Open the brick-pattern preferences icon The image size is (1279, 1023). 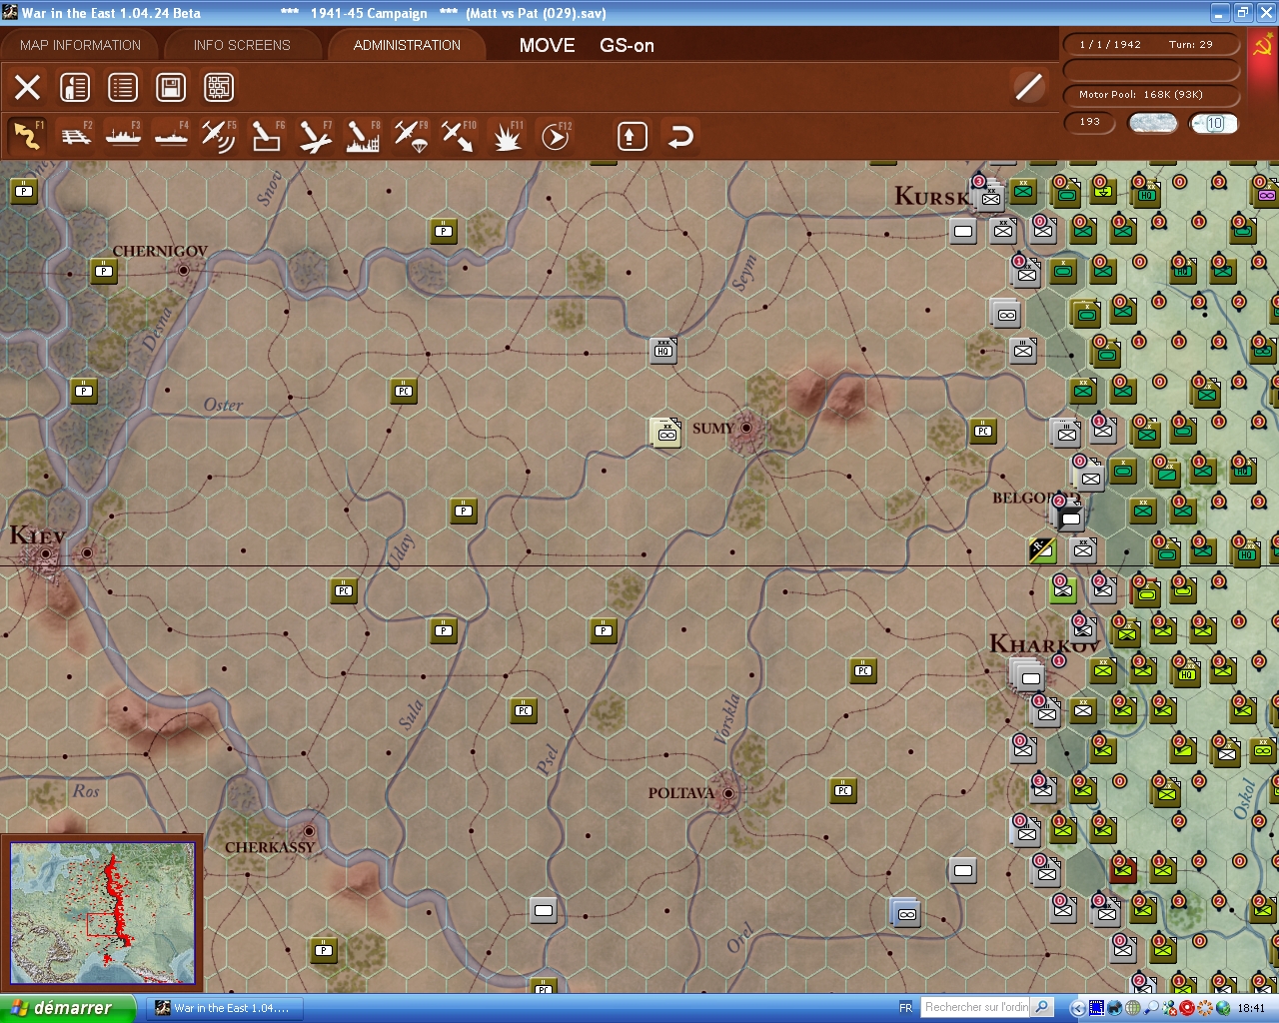219,87
